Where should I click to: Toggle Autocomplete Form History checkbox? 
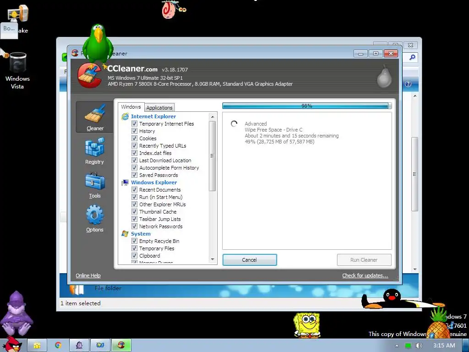[x=134, y=168]
